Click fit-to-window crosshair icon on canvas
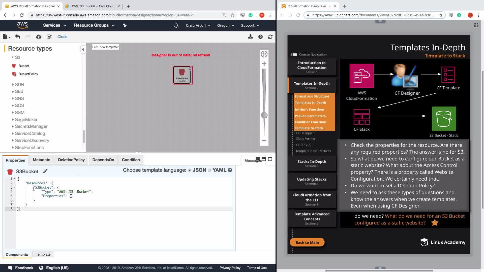 pos(264,54)
